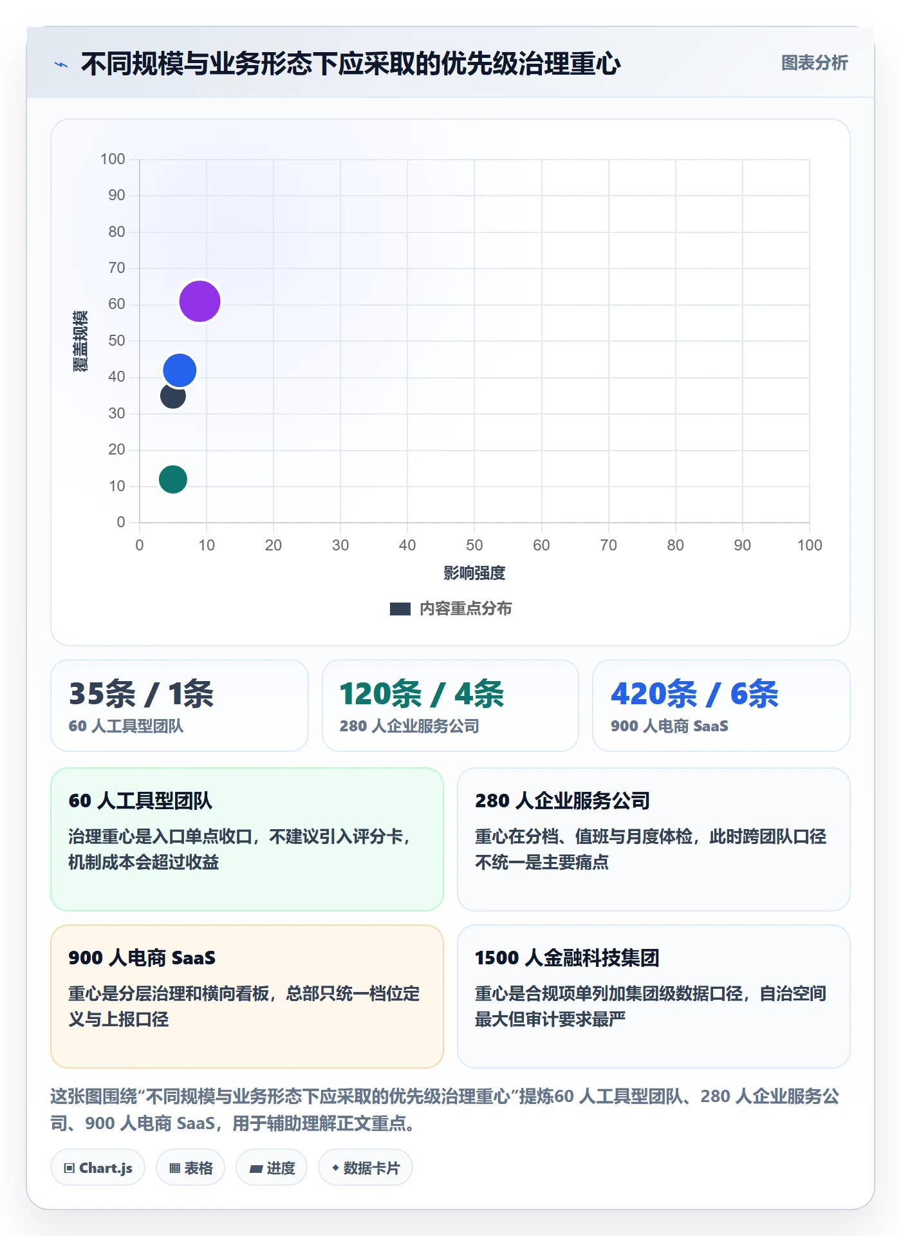Click the 120条 / 4条 stat value
The height and width of the screenshot is (1236, 901).
coord(422,694)
